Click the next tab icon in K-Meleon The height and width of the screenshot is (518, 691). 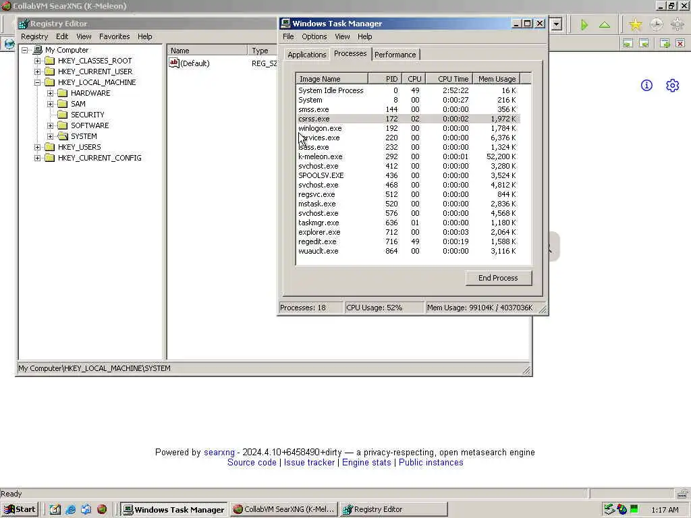click(x=644, y=43)
